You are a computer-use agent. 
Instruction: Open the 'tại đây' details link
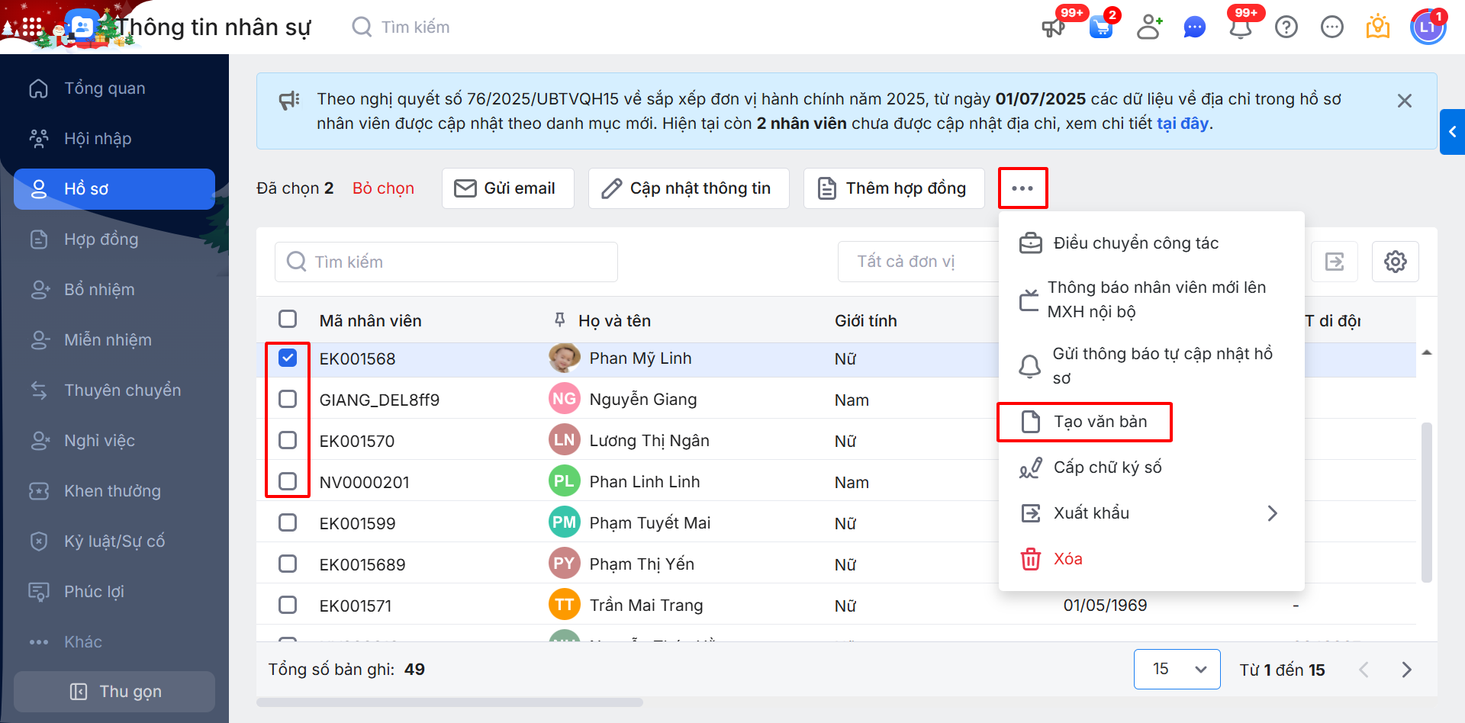pos(1183,124)
